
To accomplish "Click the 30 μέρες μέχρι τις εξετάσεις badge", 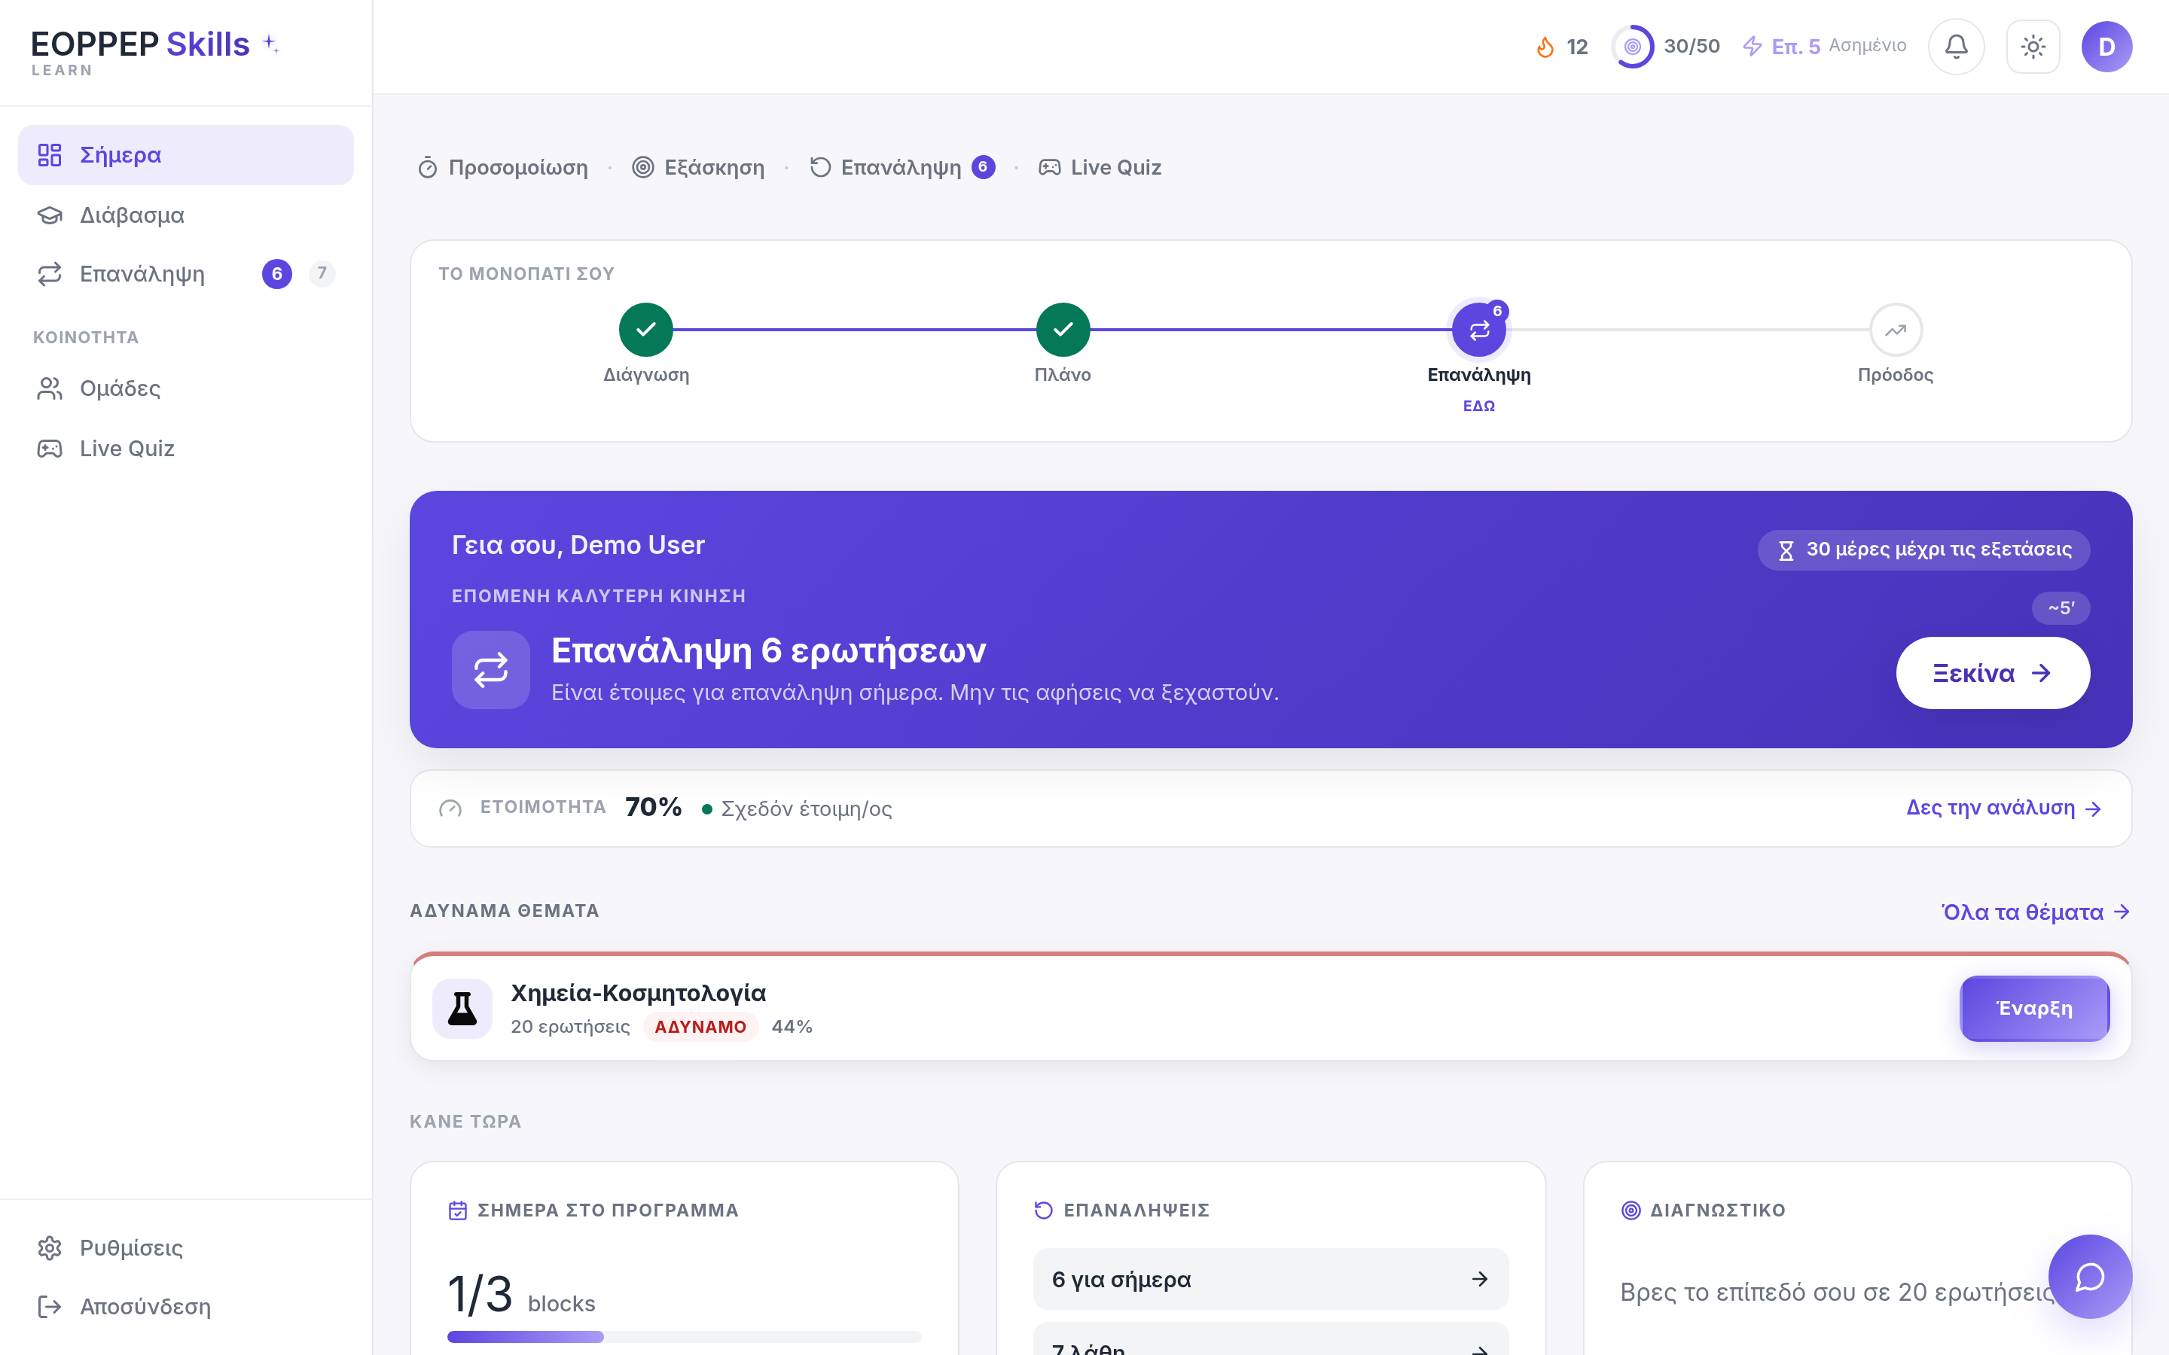I will (x=1923, y=550).
